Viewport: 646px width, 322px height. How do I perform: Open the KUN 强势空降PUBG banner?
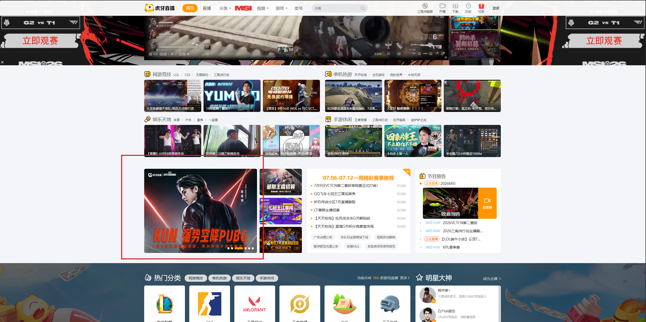pyautogui.click(x=200, y=211)
